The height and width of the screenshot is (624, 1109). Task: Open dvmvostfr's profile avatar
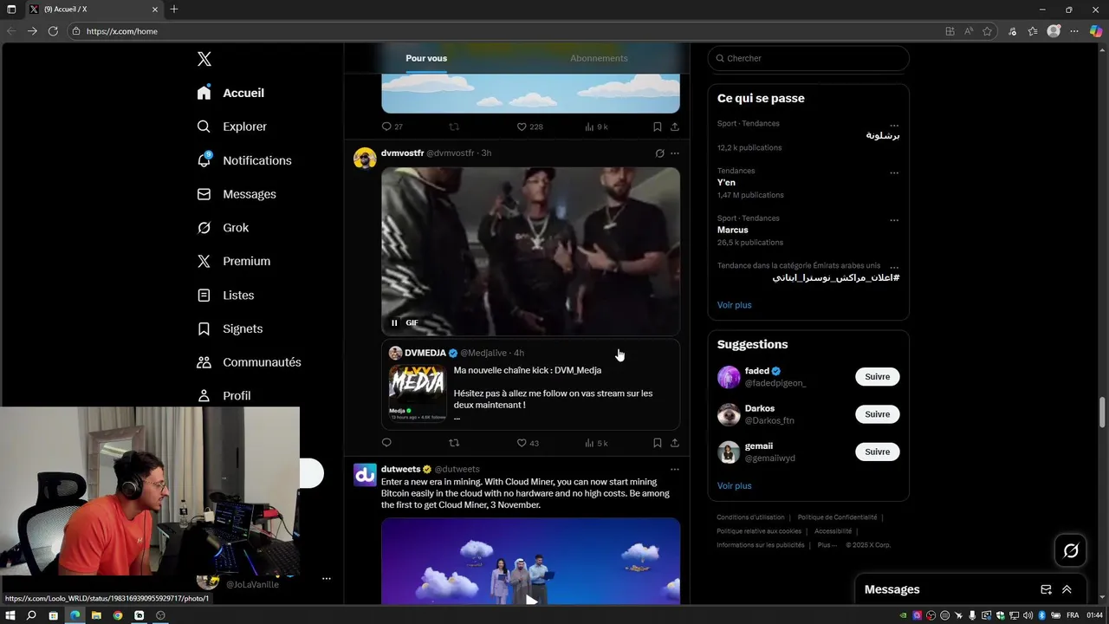(x=365, y=158)
